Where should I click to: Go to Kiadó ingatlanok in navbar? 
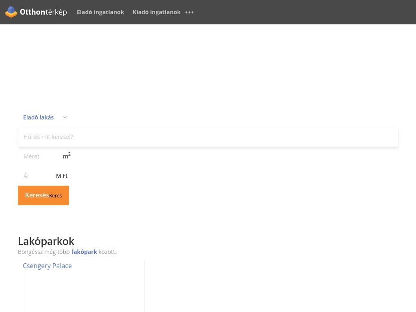(156, 12)
